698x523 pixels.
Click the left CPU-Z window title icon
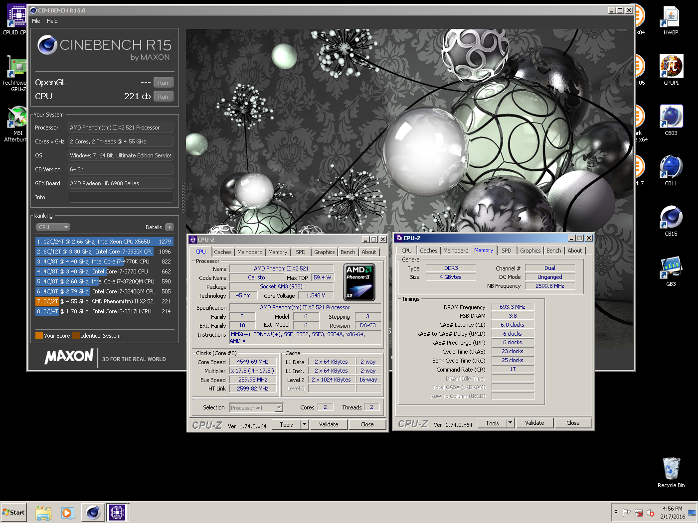point(193,240)
